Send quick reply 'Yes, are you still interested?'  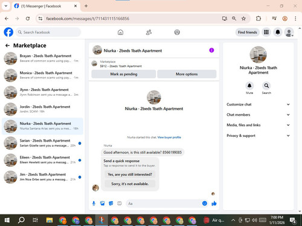pos(130,174)
